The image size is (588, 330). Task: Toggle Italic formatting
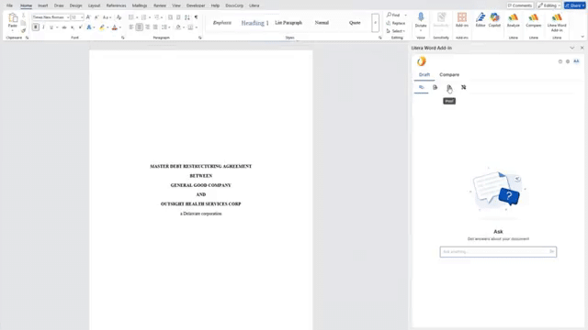43,27
